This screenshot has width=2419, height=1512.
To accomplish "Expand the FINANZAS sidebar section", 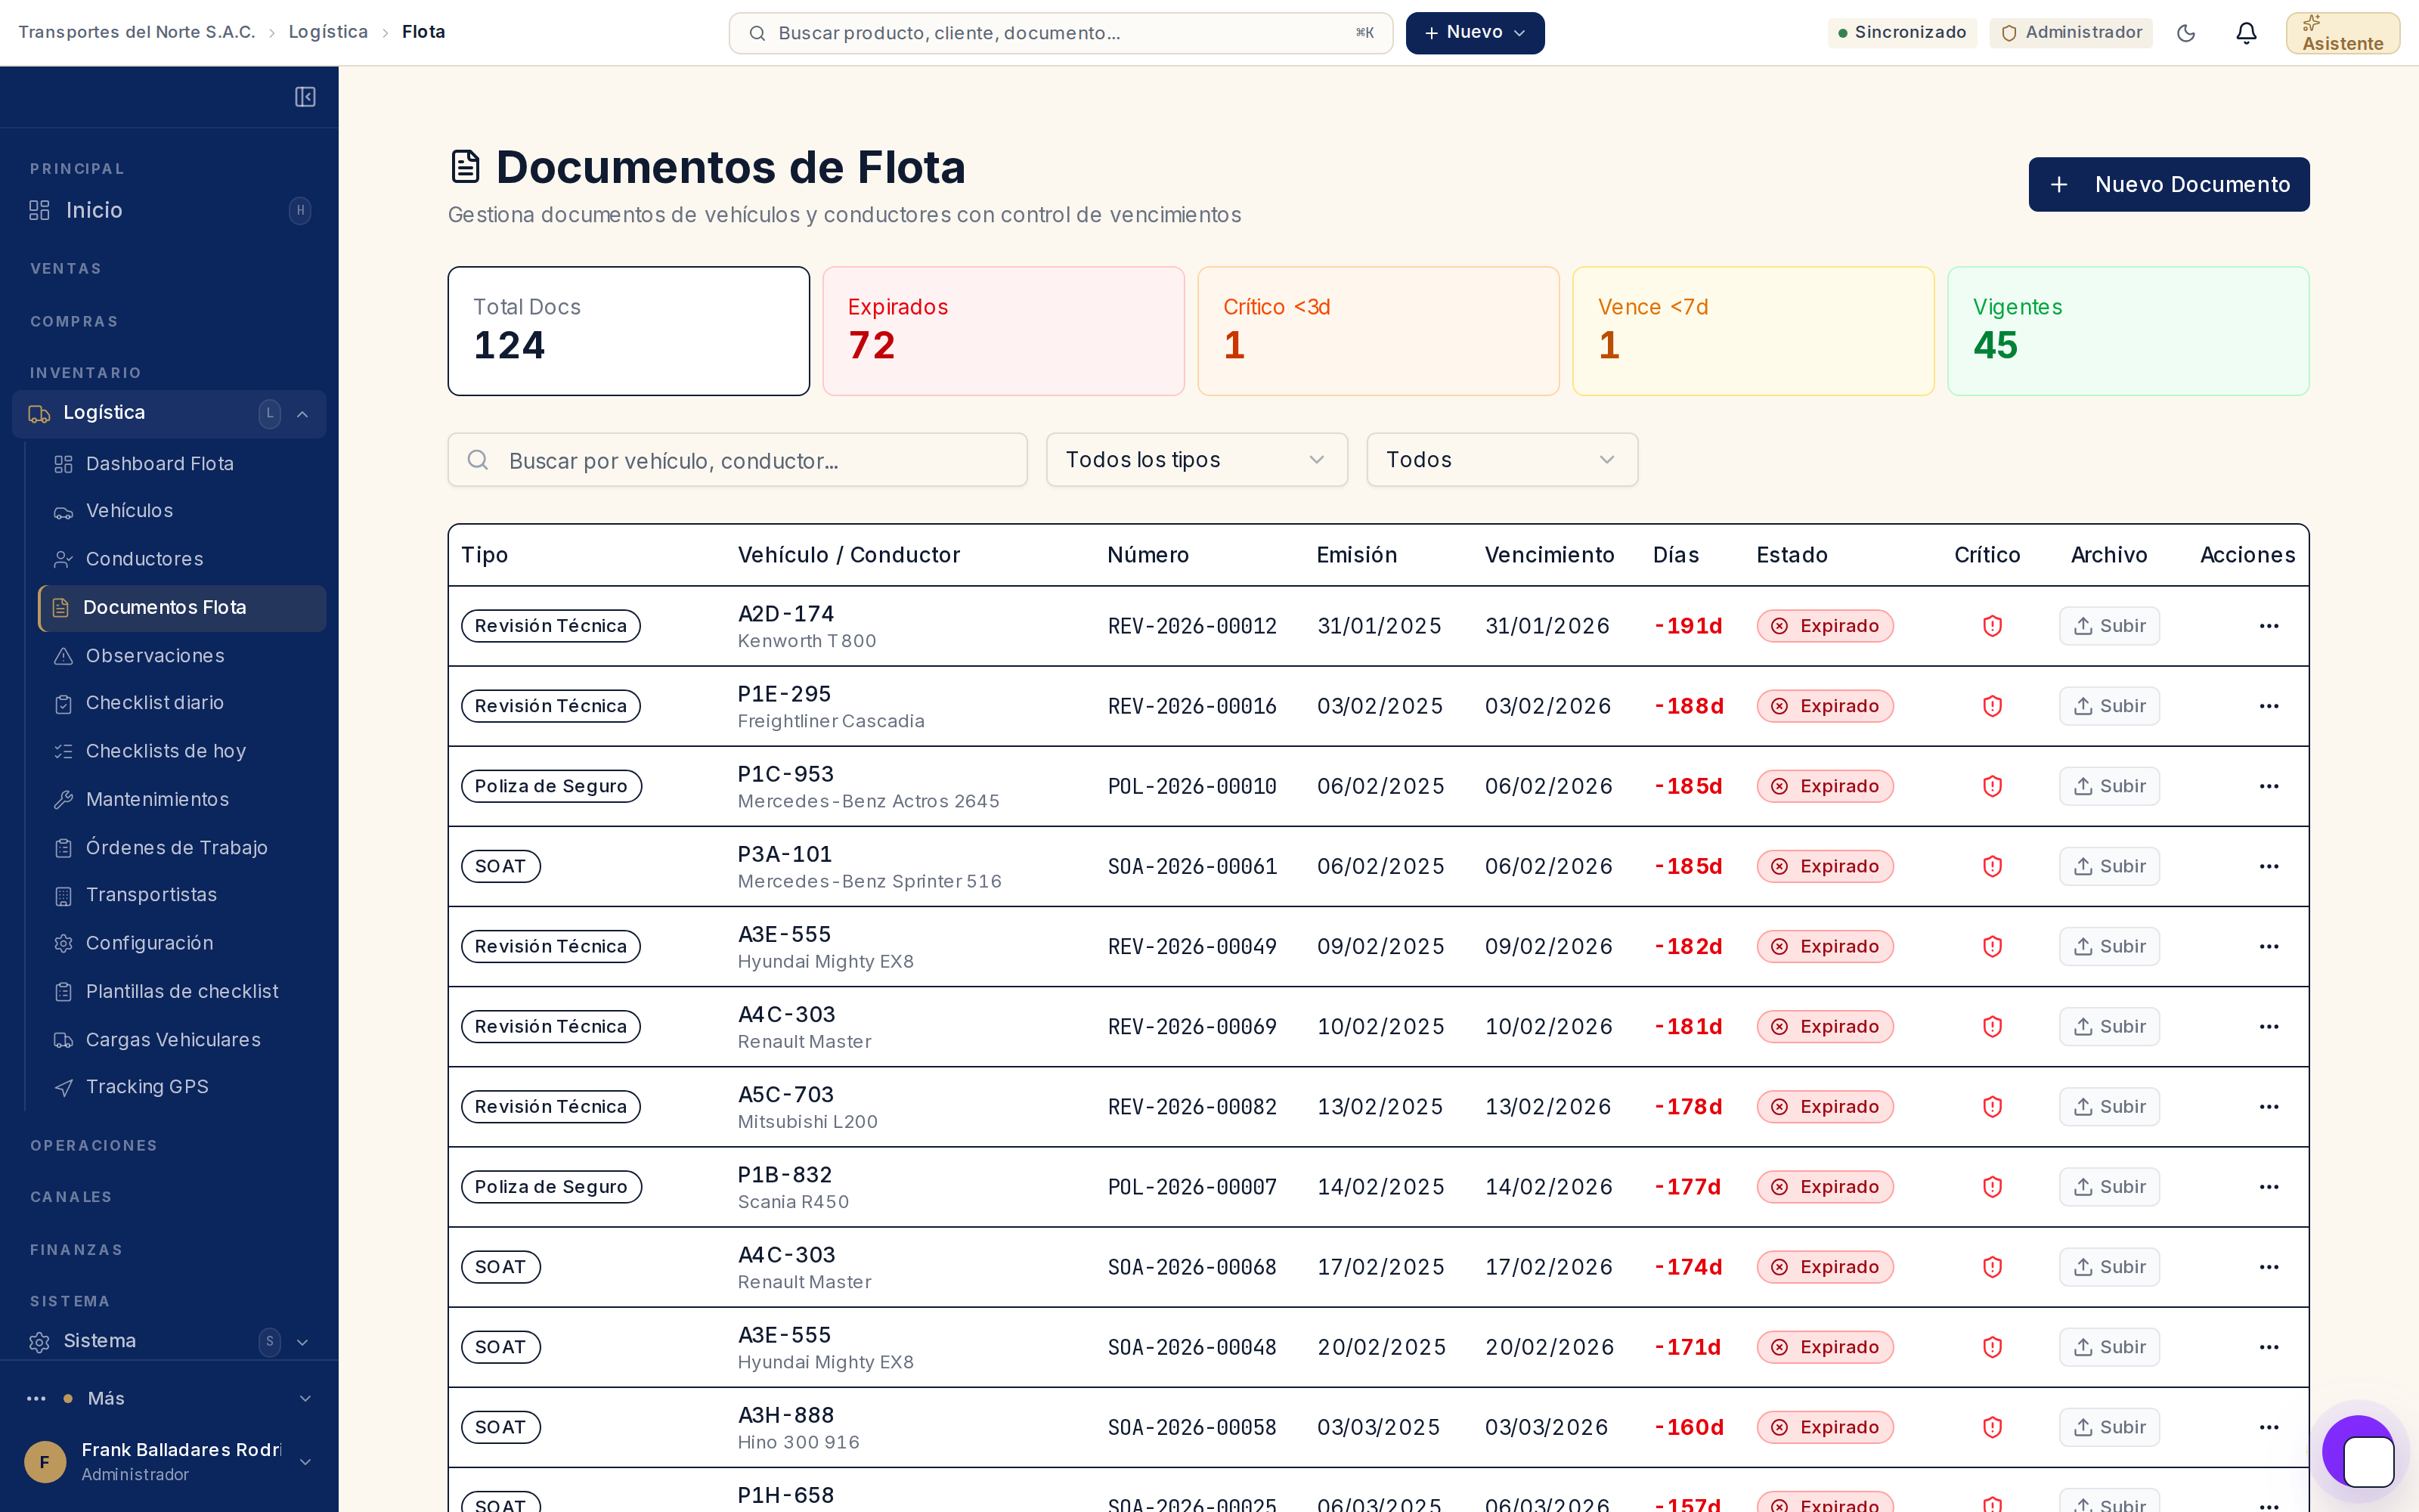I will [x=76, y=1250].
